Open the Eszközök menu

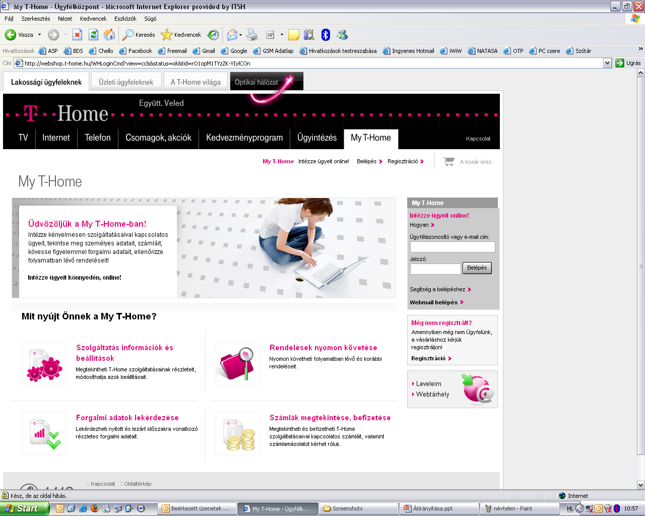(125, 19)
